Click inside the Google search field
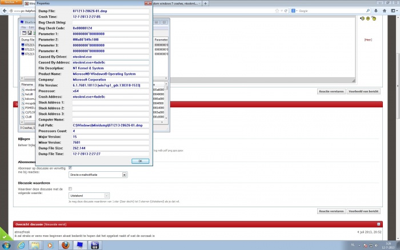The width and height of the screenshot is (400, 250). click(331, 11)
